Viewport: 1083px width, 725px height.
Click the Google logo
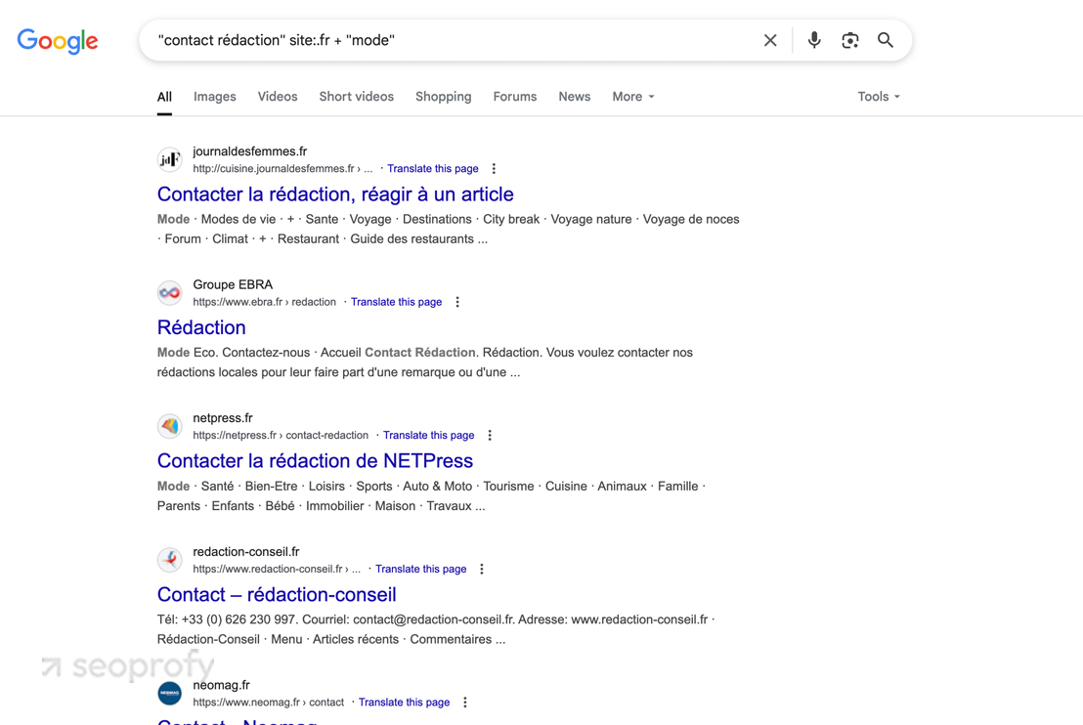tap(58, 41)
